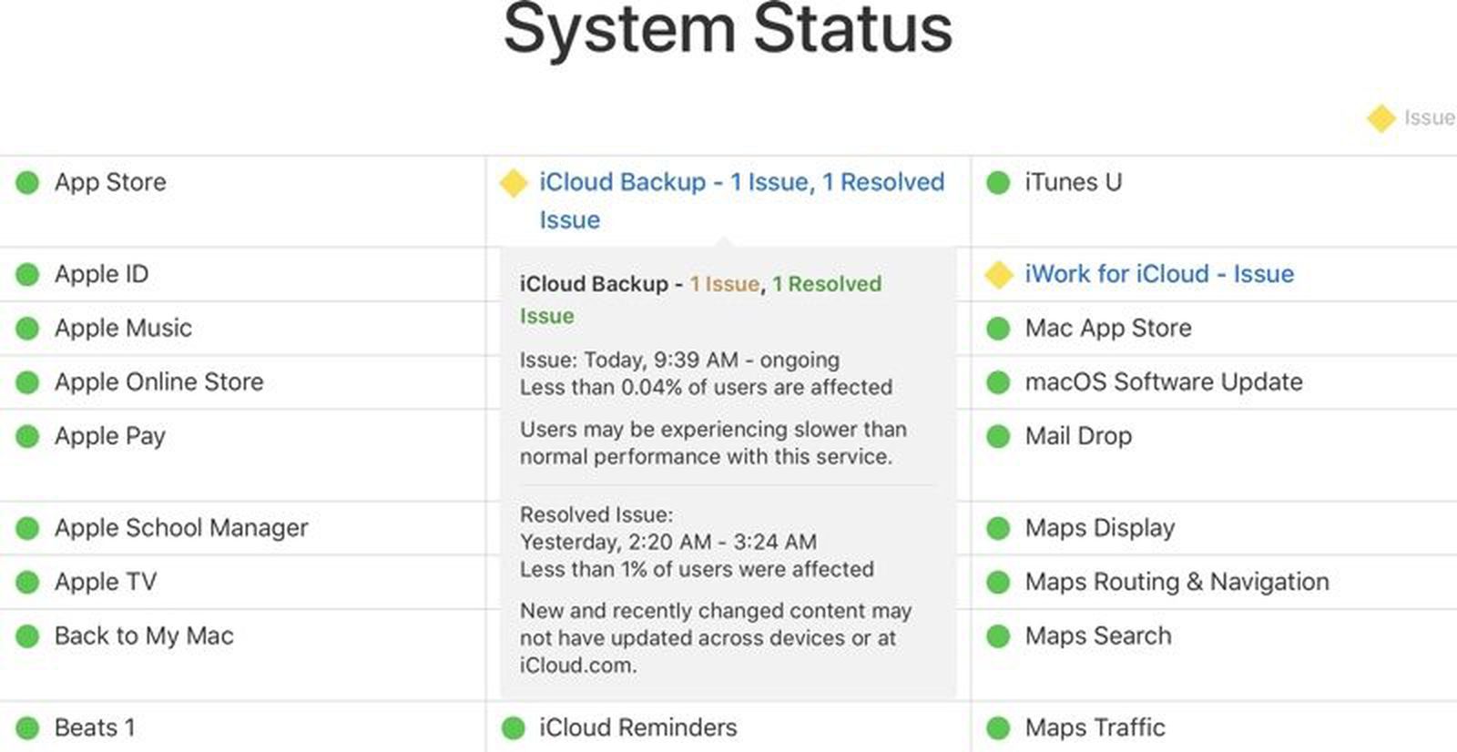Click the status dot beside Back to My Mac

tap(26, 635)
